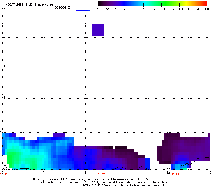212x187 pixels.
Task: Click the longitude label 15
Action: coord(210,173)
